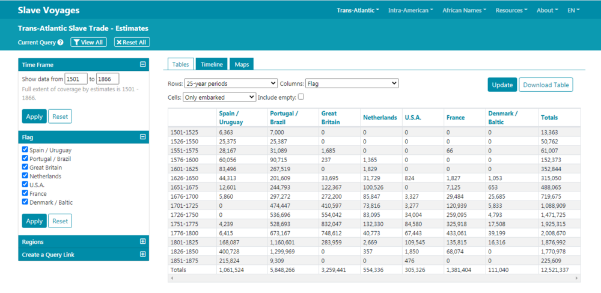This screenshot has height=293, width=601.
Task: Click the table's horizontal scrollbar
Action: pos(374,278)
